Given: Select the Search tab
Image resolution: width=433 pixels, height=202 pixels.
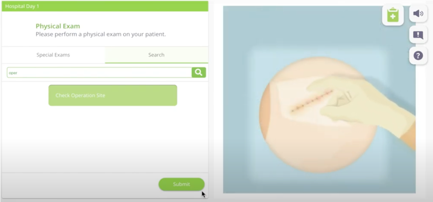Looking at the screenshot, I should [156, 55].
